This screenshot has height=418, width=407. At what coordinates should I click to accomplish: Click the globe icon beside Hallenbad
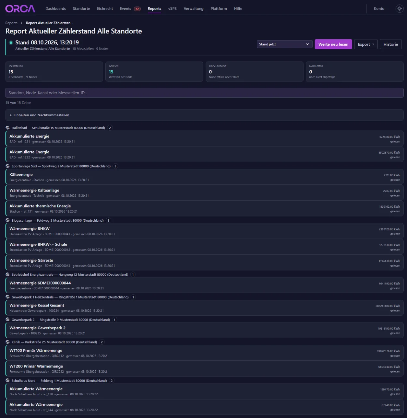pyautogui.click(x=7, y=128)
